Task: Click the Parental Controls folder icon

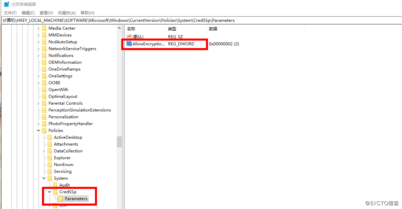Action: [x=44, y=103]
